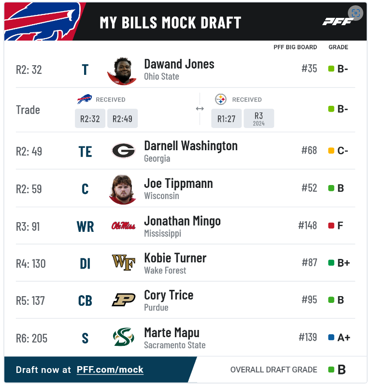The image size is (372, 385).
Task: Click the trade swap arrows icon
Action: click(200, 109)
